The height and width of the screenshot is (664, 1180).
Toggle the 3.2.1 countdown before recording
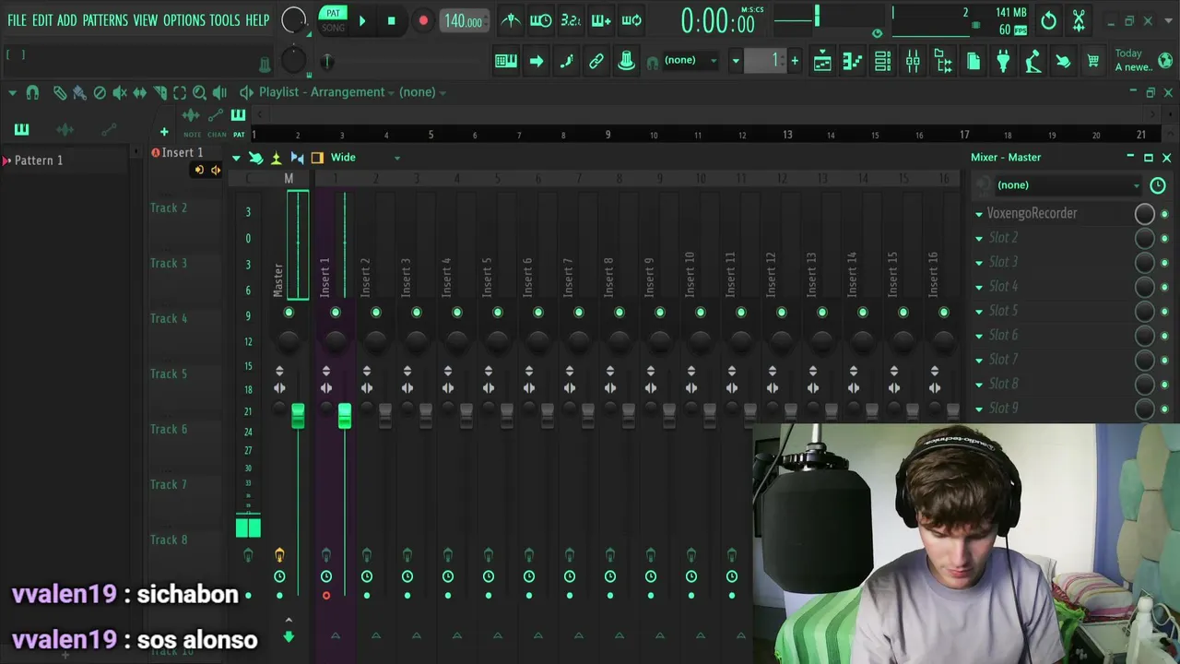[x=571, y=20]
